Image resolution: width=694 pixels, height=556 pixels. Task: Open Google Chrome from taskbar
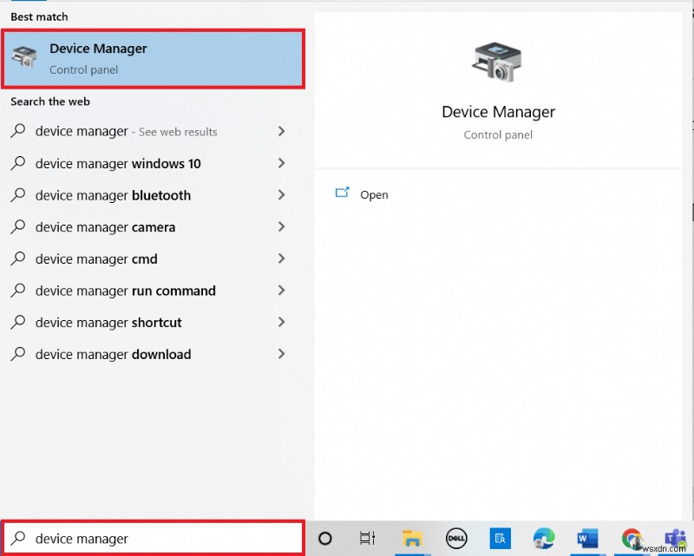[632, 539]
